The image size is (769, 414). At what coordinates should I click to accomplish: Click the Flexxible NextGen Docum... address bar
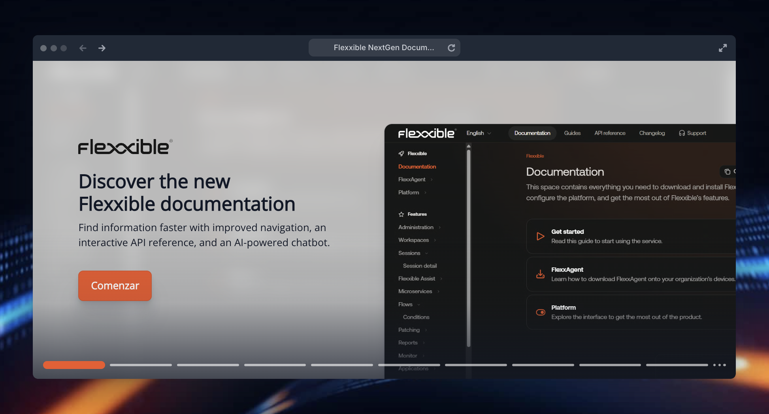(x=384, y=48)
